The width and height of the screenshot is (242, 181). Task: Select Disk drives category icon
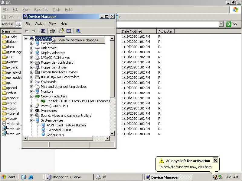[37, 48]
